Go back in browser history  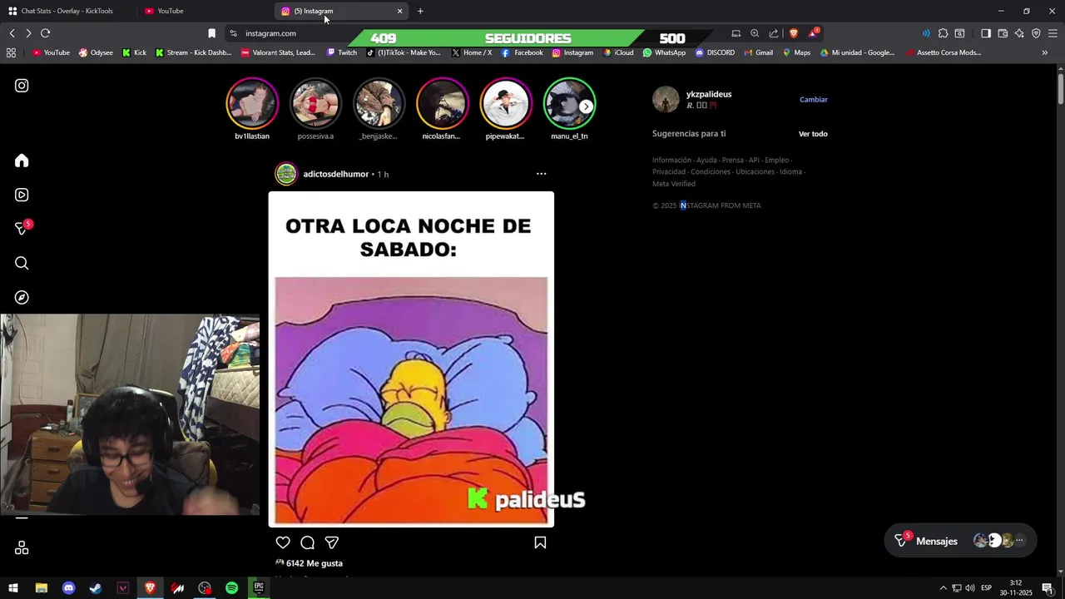[12, 33]
